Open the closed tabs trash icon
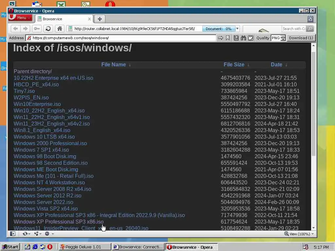The image size is (335, 251). point(310,19)
